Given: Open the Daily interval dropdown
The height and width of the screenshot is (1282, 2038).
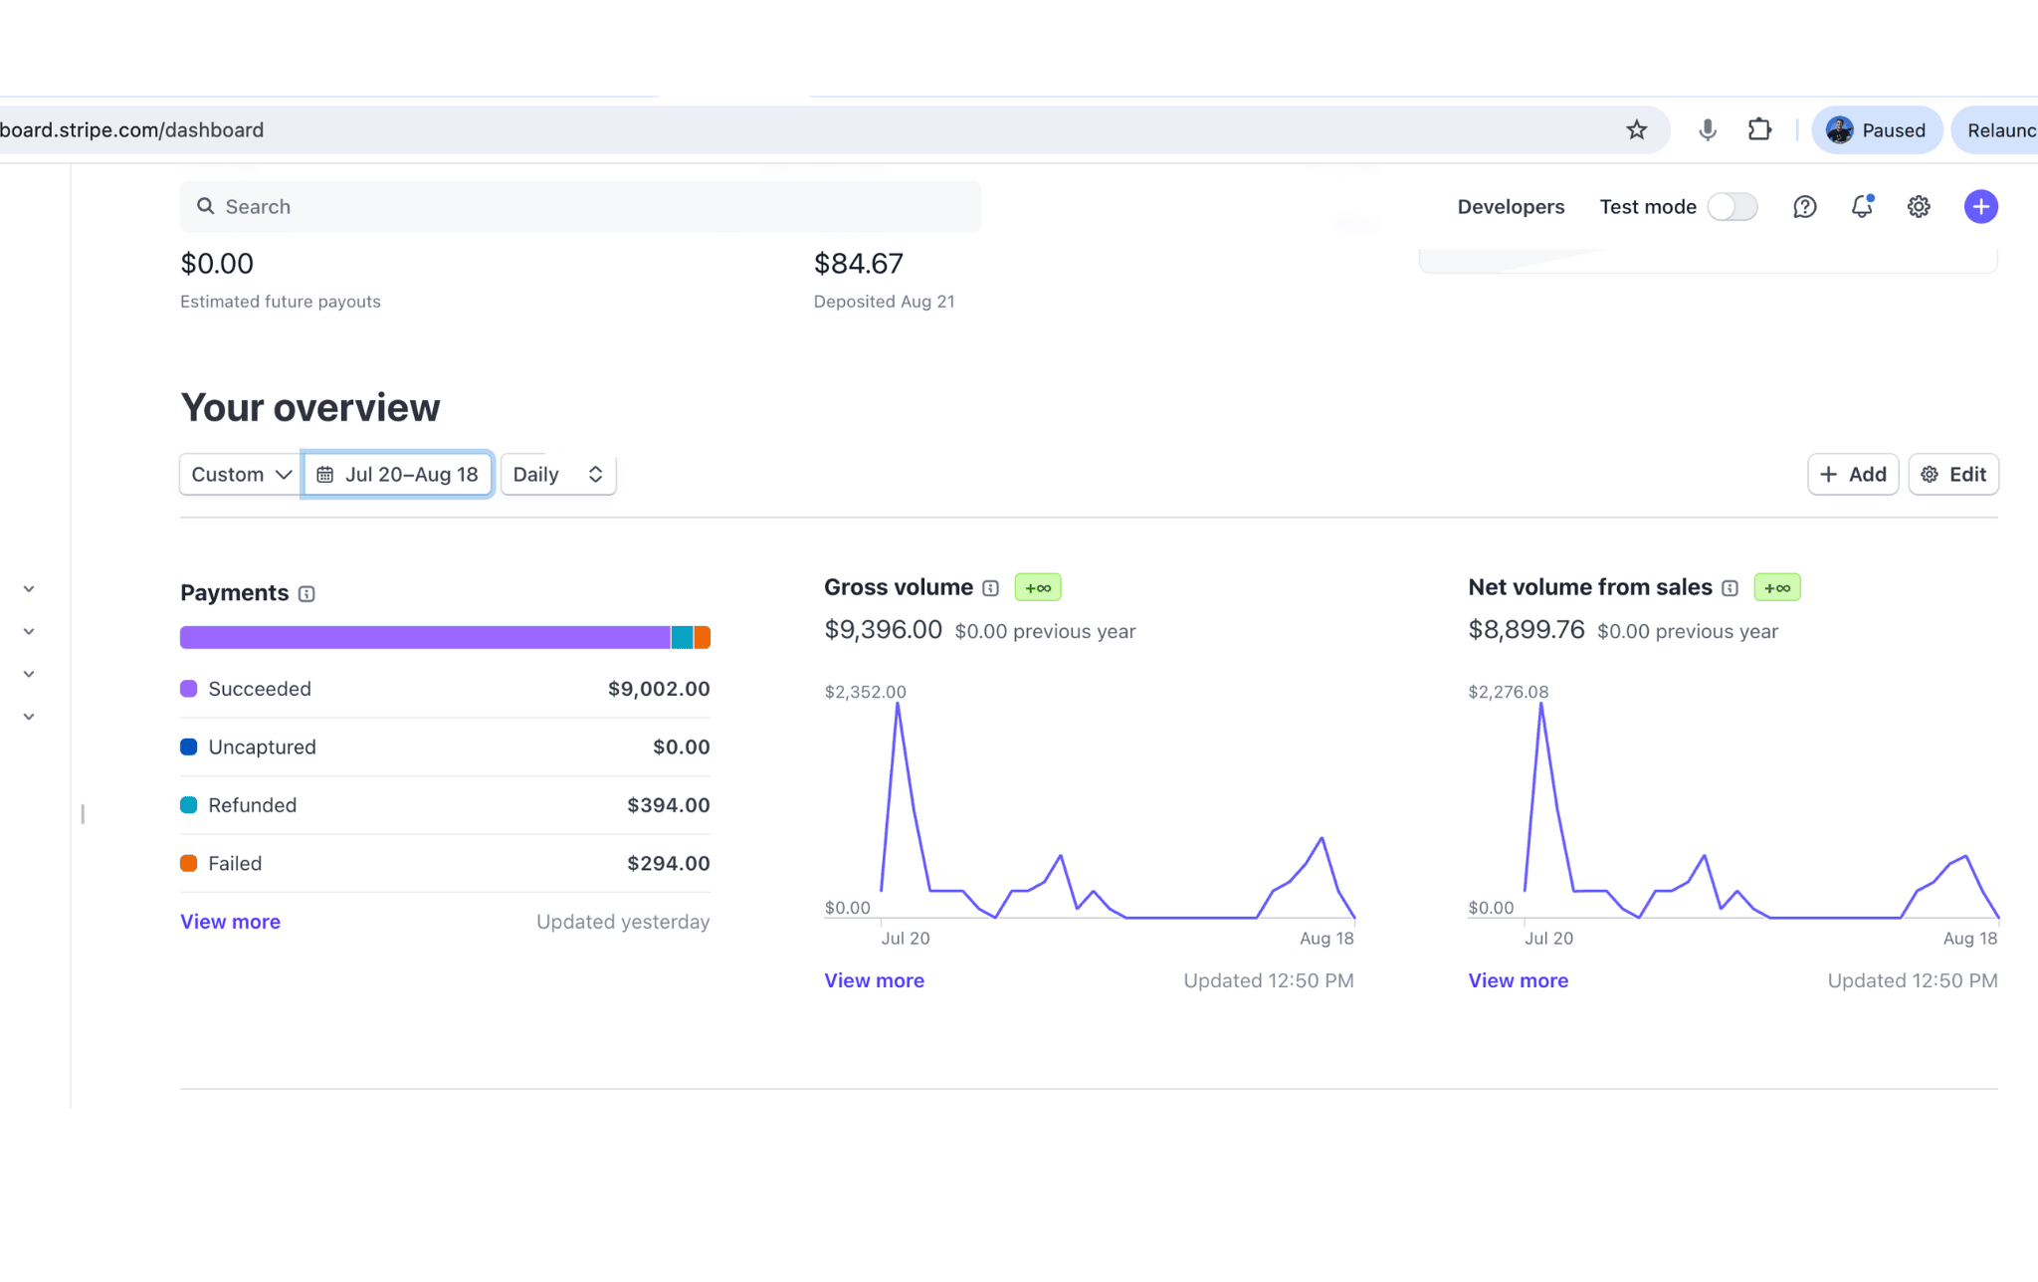Looking at the screenshot, I should click(x=557, y=475).
